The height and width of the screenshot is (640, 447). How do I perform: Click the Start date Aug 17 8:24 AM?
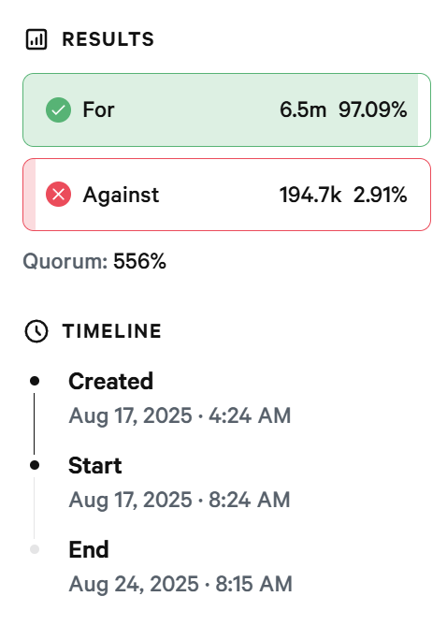tap(180, 500)
